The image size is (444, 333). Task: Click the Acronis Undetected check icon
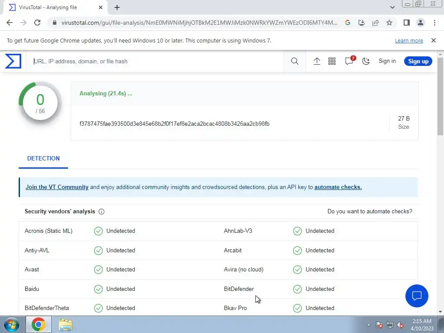[98, 231]
